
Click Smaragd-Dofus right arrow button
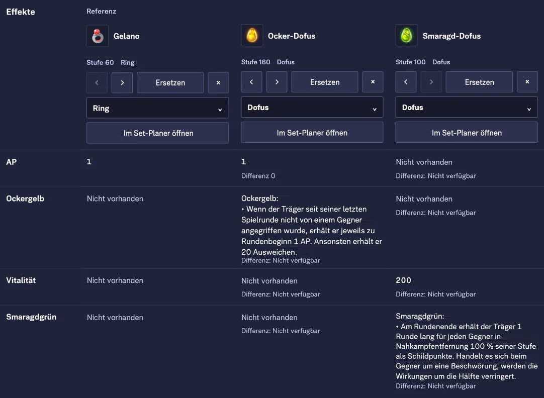click(431, 82)
